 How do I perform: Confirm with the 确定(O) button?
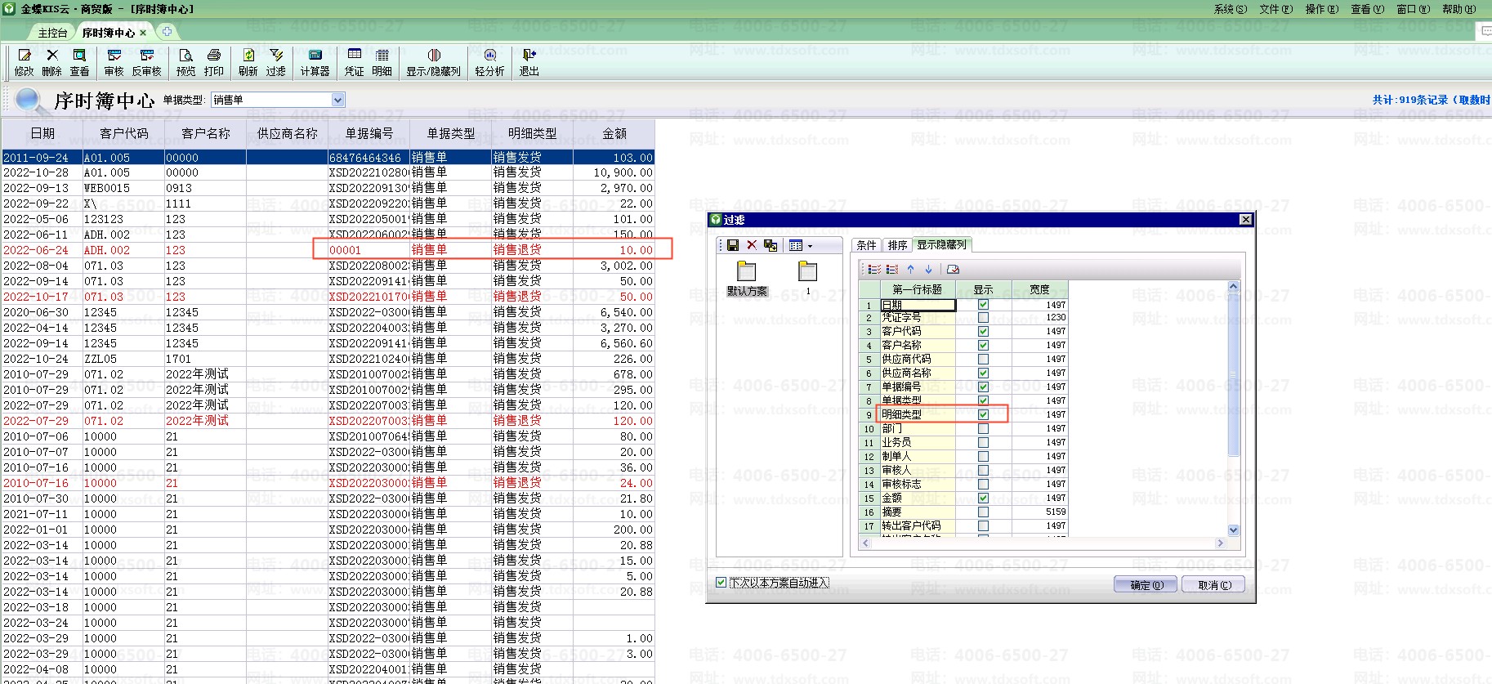tap(1146, 584)
